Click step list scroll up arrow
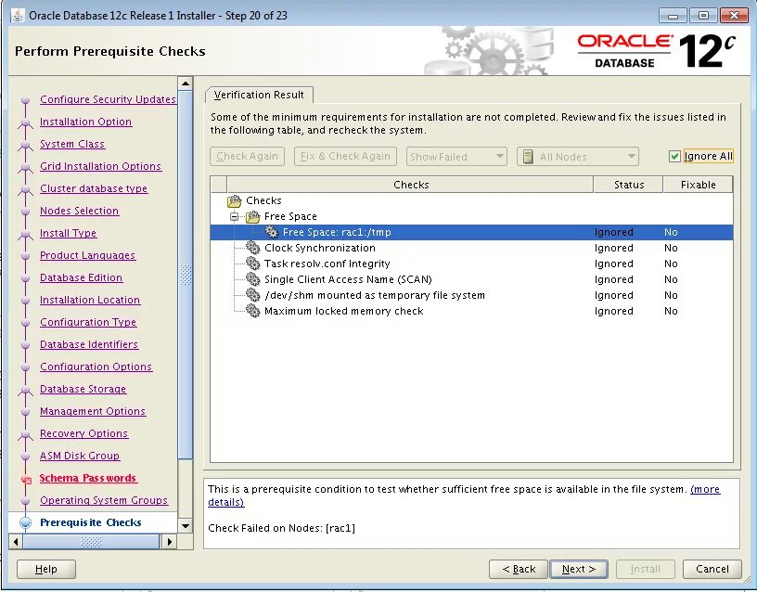This screenshot has width=757, height=592. point(186,84)
